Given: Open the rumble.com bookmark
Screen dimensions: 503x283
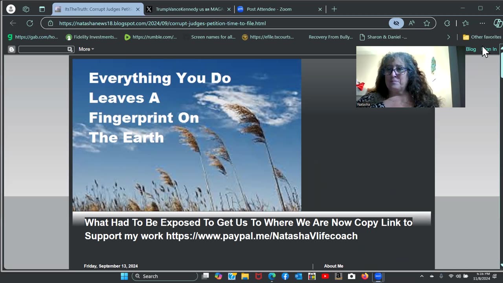Looking at the screenshot, I should click(151, 37).
